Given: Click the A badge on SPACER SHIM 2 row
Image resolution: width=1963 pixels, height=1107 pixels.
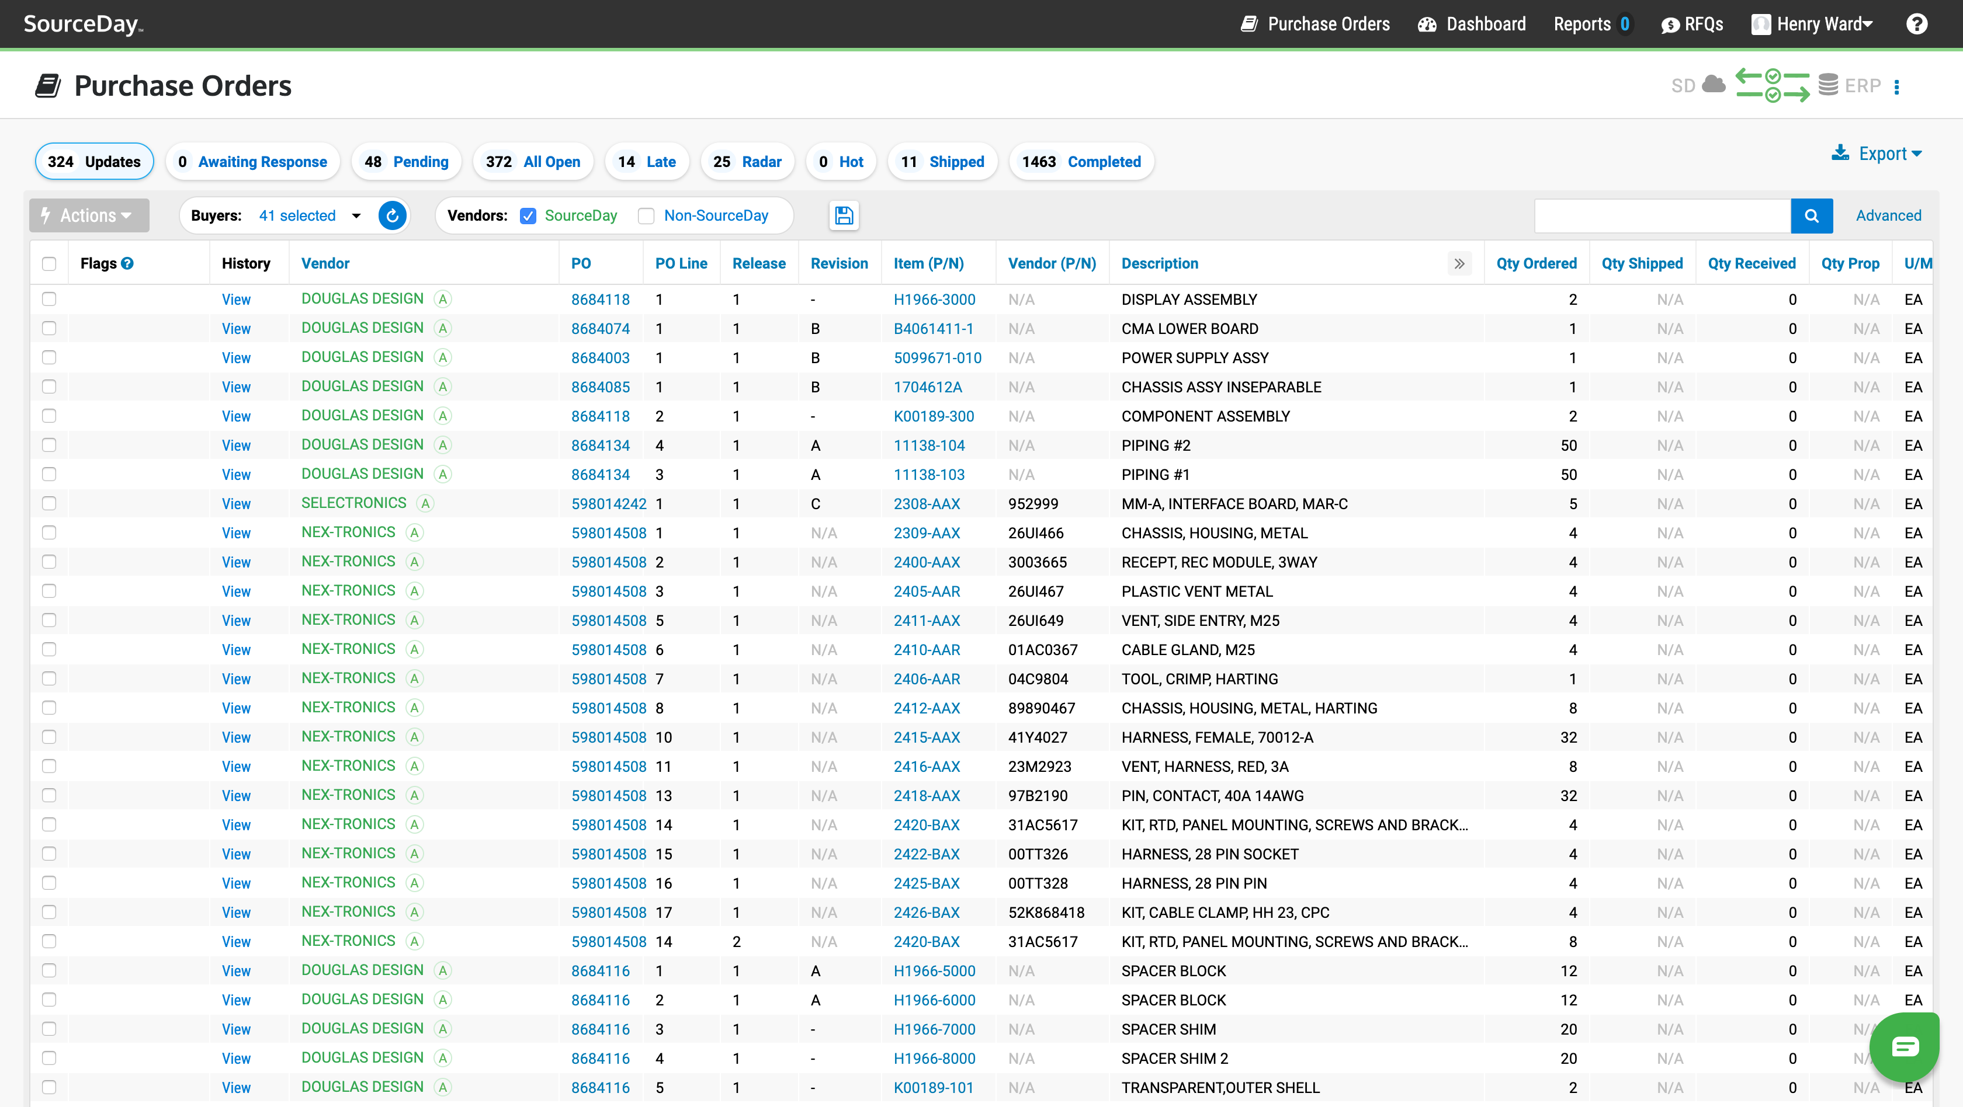Looking at the screenshot, I should 443,1057.
